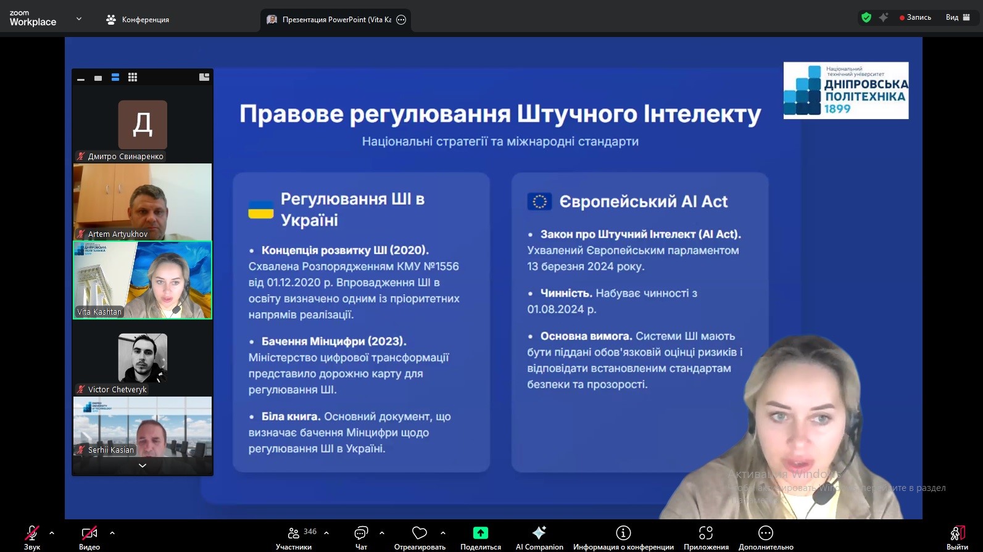
Task: Open the Чат chat panel
Action: tap(361, 533)
